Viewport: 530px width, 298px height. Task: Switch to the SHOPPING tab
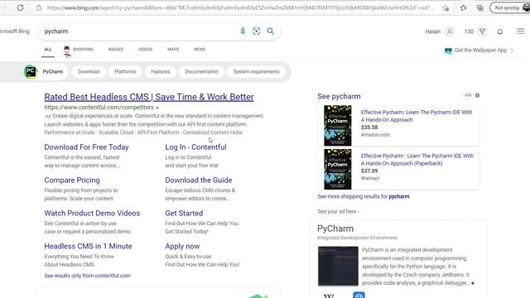click(x=83, y=50)
